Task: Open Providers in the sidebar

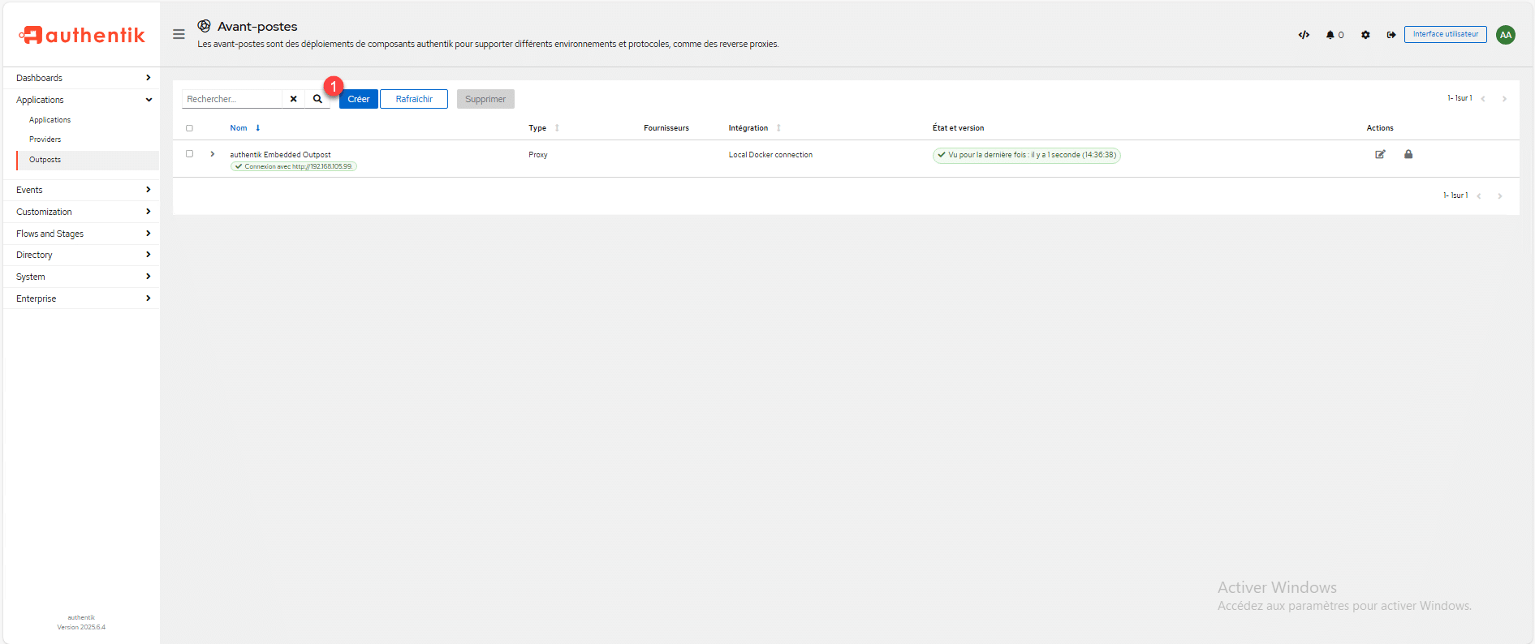Action: (x=45, y=140)
